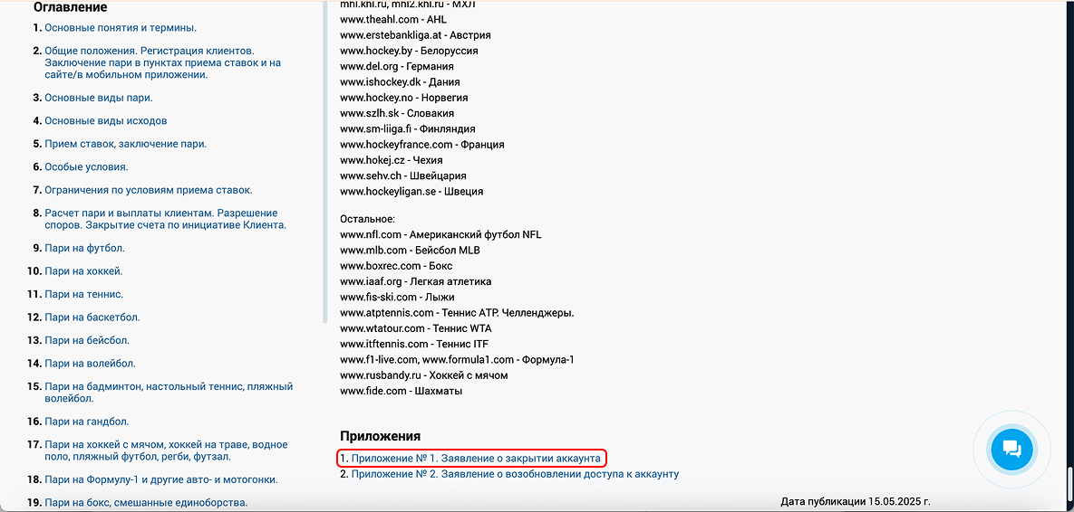Click text 'www.hockeyfrance.com - Франция'

pyautogui.click(x=422, y=145)
